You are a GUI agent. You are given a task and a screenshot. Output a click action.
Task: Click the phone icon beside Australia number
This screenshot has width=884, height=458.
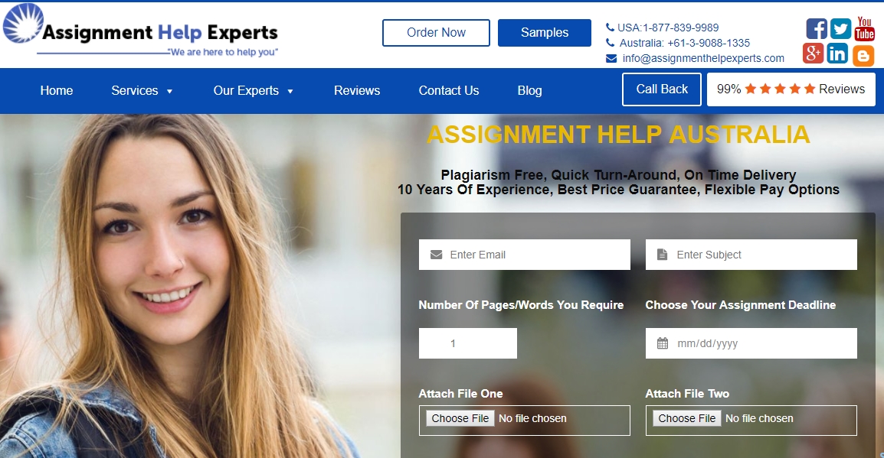(610, 42)
